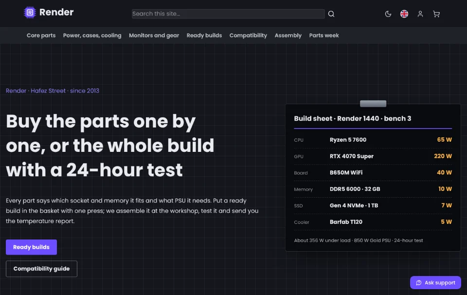Viewport: 467px width, 295px height.
Task: Open the Compatibility guide button
Action: pos(41,269)
